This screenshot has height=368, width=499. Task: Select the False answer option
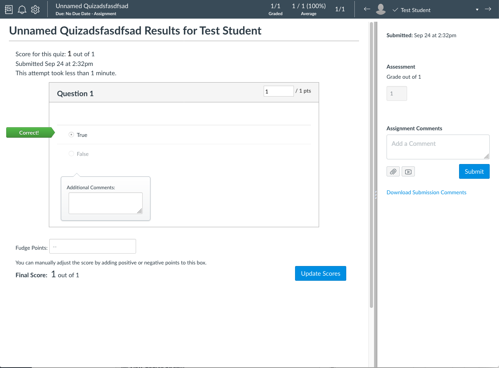(71, 154)
